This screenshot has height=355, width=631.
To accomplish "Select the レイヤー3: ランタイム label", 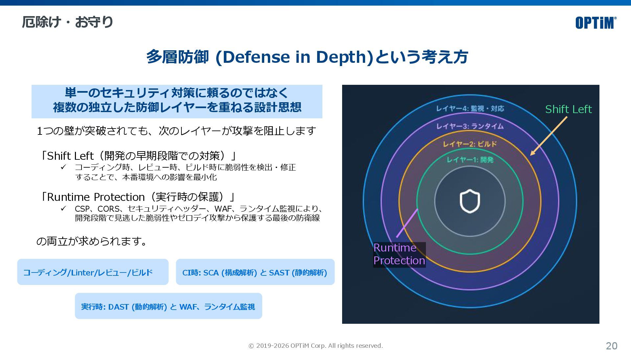I will pos(470,126).
